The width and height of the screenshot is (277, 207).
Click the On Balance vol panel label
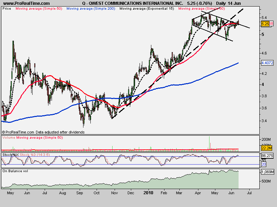point(15,171)
